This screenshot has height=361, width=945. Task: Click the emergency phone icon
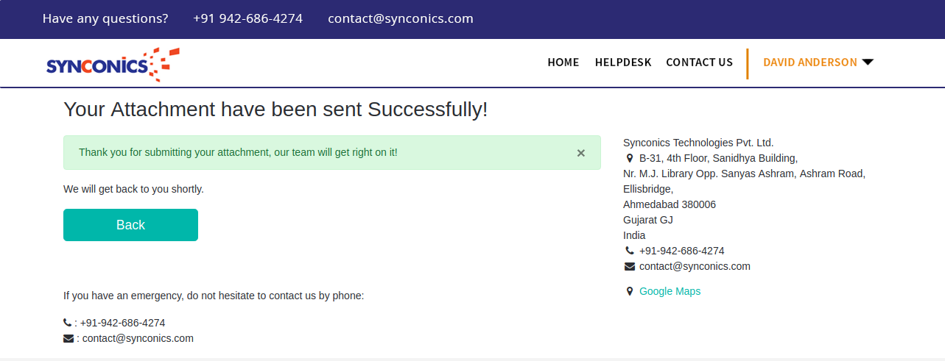coord(68,323)
